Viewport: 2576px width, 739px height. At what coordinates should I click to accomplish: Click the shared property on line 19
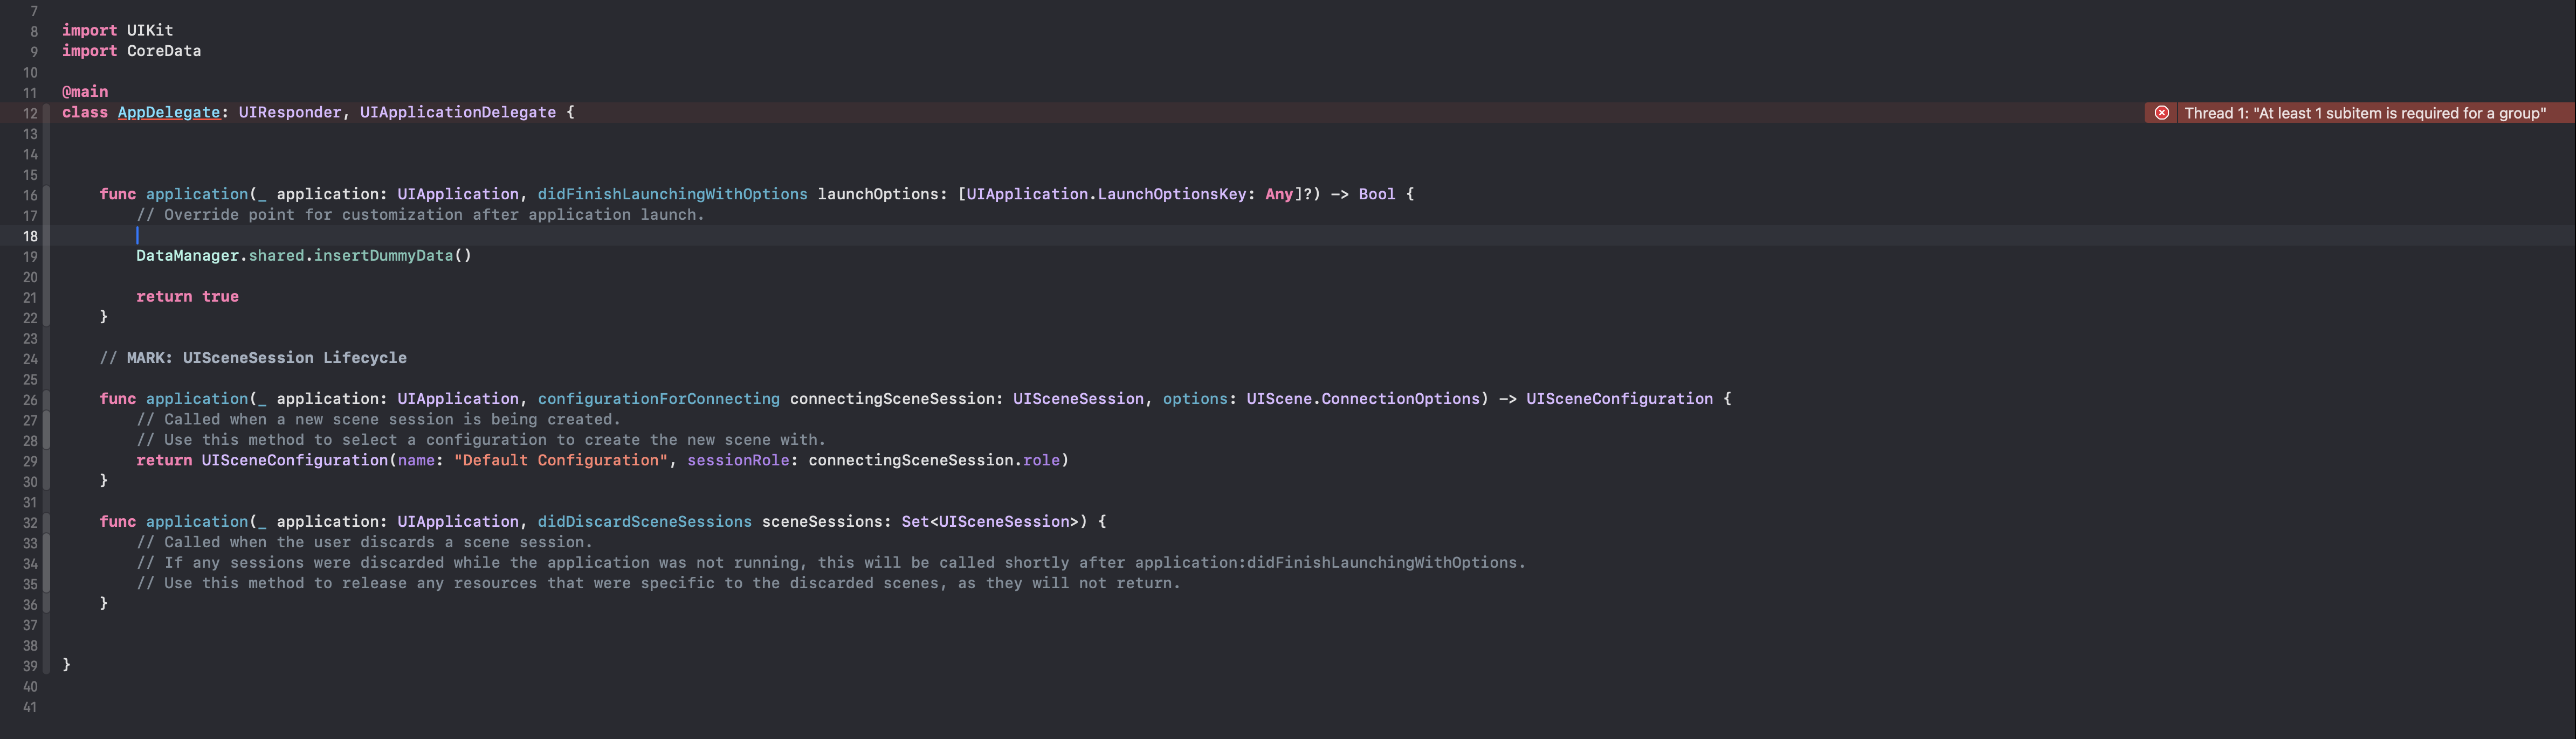[x=277, y=256]
